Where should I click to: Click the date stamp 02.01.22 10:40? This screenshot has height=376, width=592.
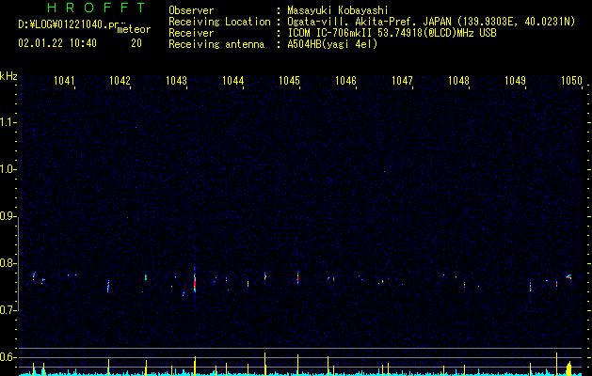click(57, 43)
